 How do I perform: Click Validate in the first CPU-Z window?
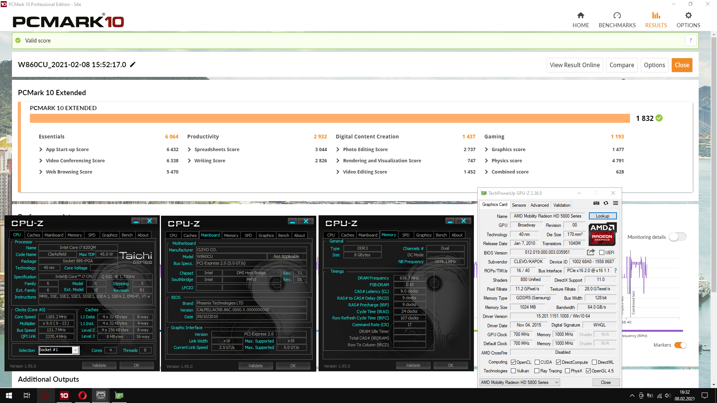pos(99,365)
